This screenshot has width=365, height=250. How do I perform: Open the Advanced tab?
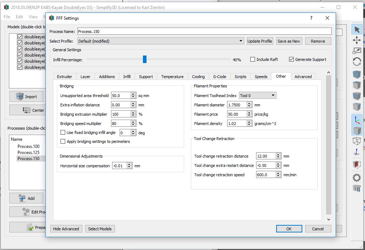303,77
